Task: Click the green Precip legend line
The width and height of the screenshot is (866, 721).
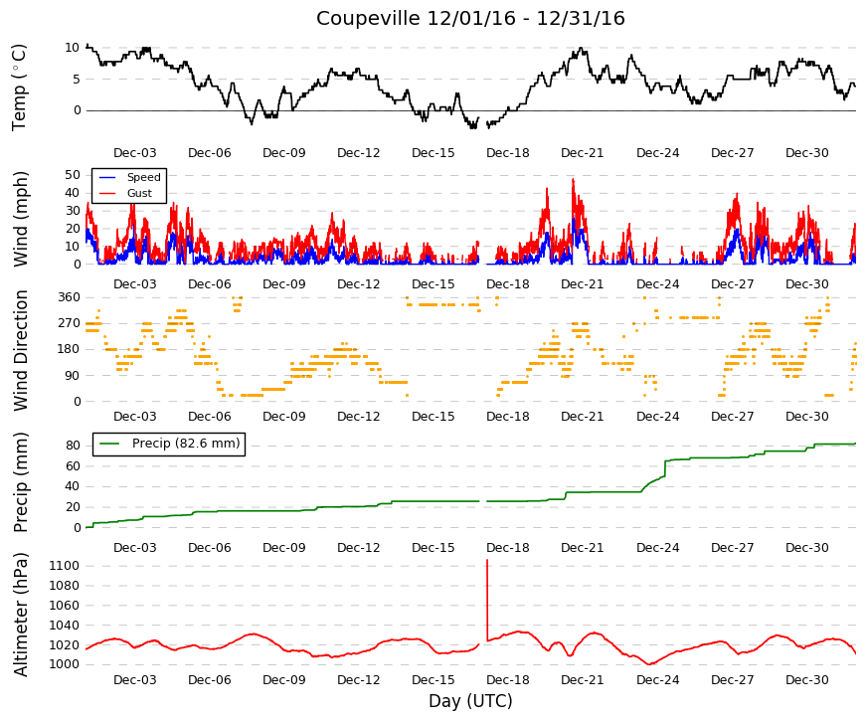Action: point(109,444)
